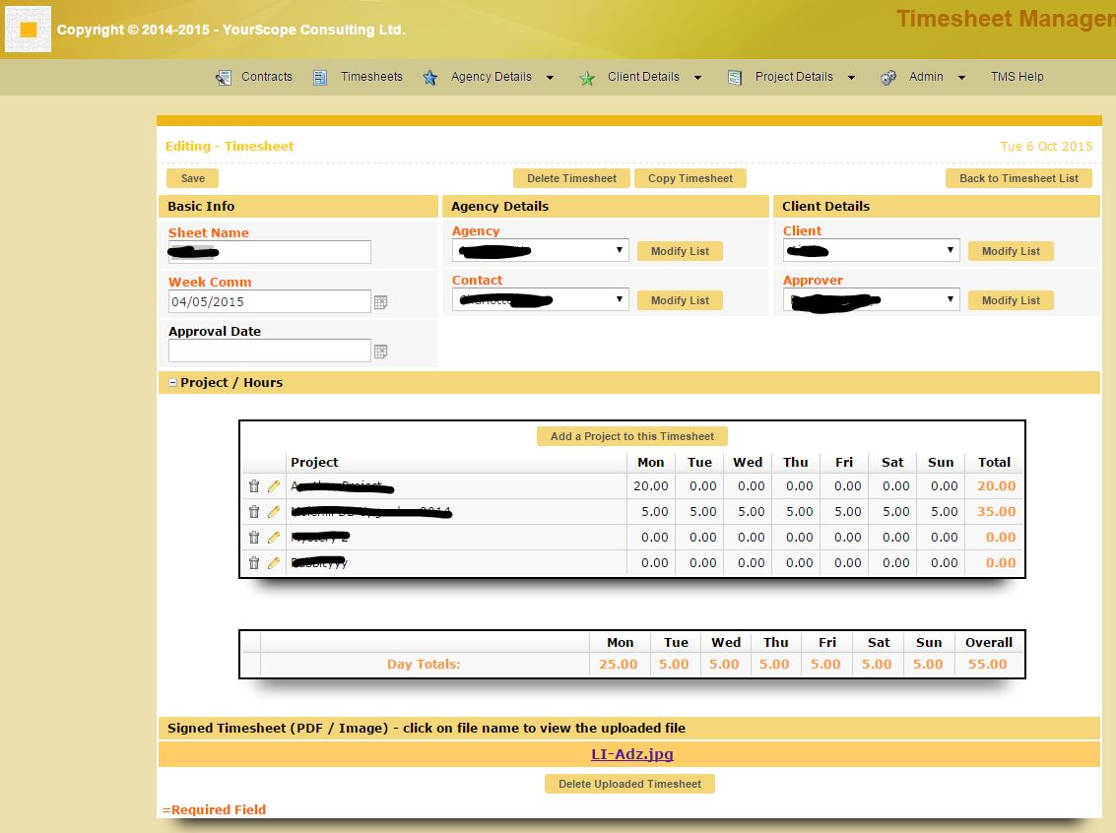Screen dimensions: 1116x833
Task: Click the Editing - Timesheet heading
Action: (x=230, y=147)
